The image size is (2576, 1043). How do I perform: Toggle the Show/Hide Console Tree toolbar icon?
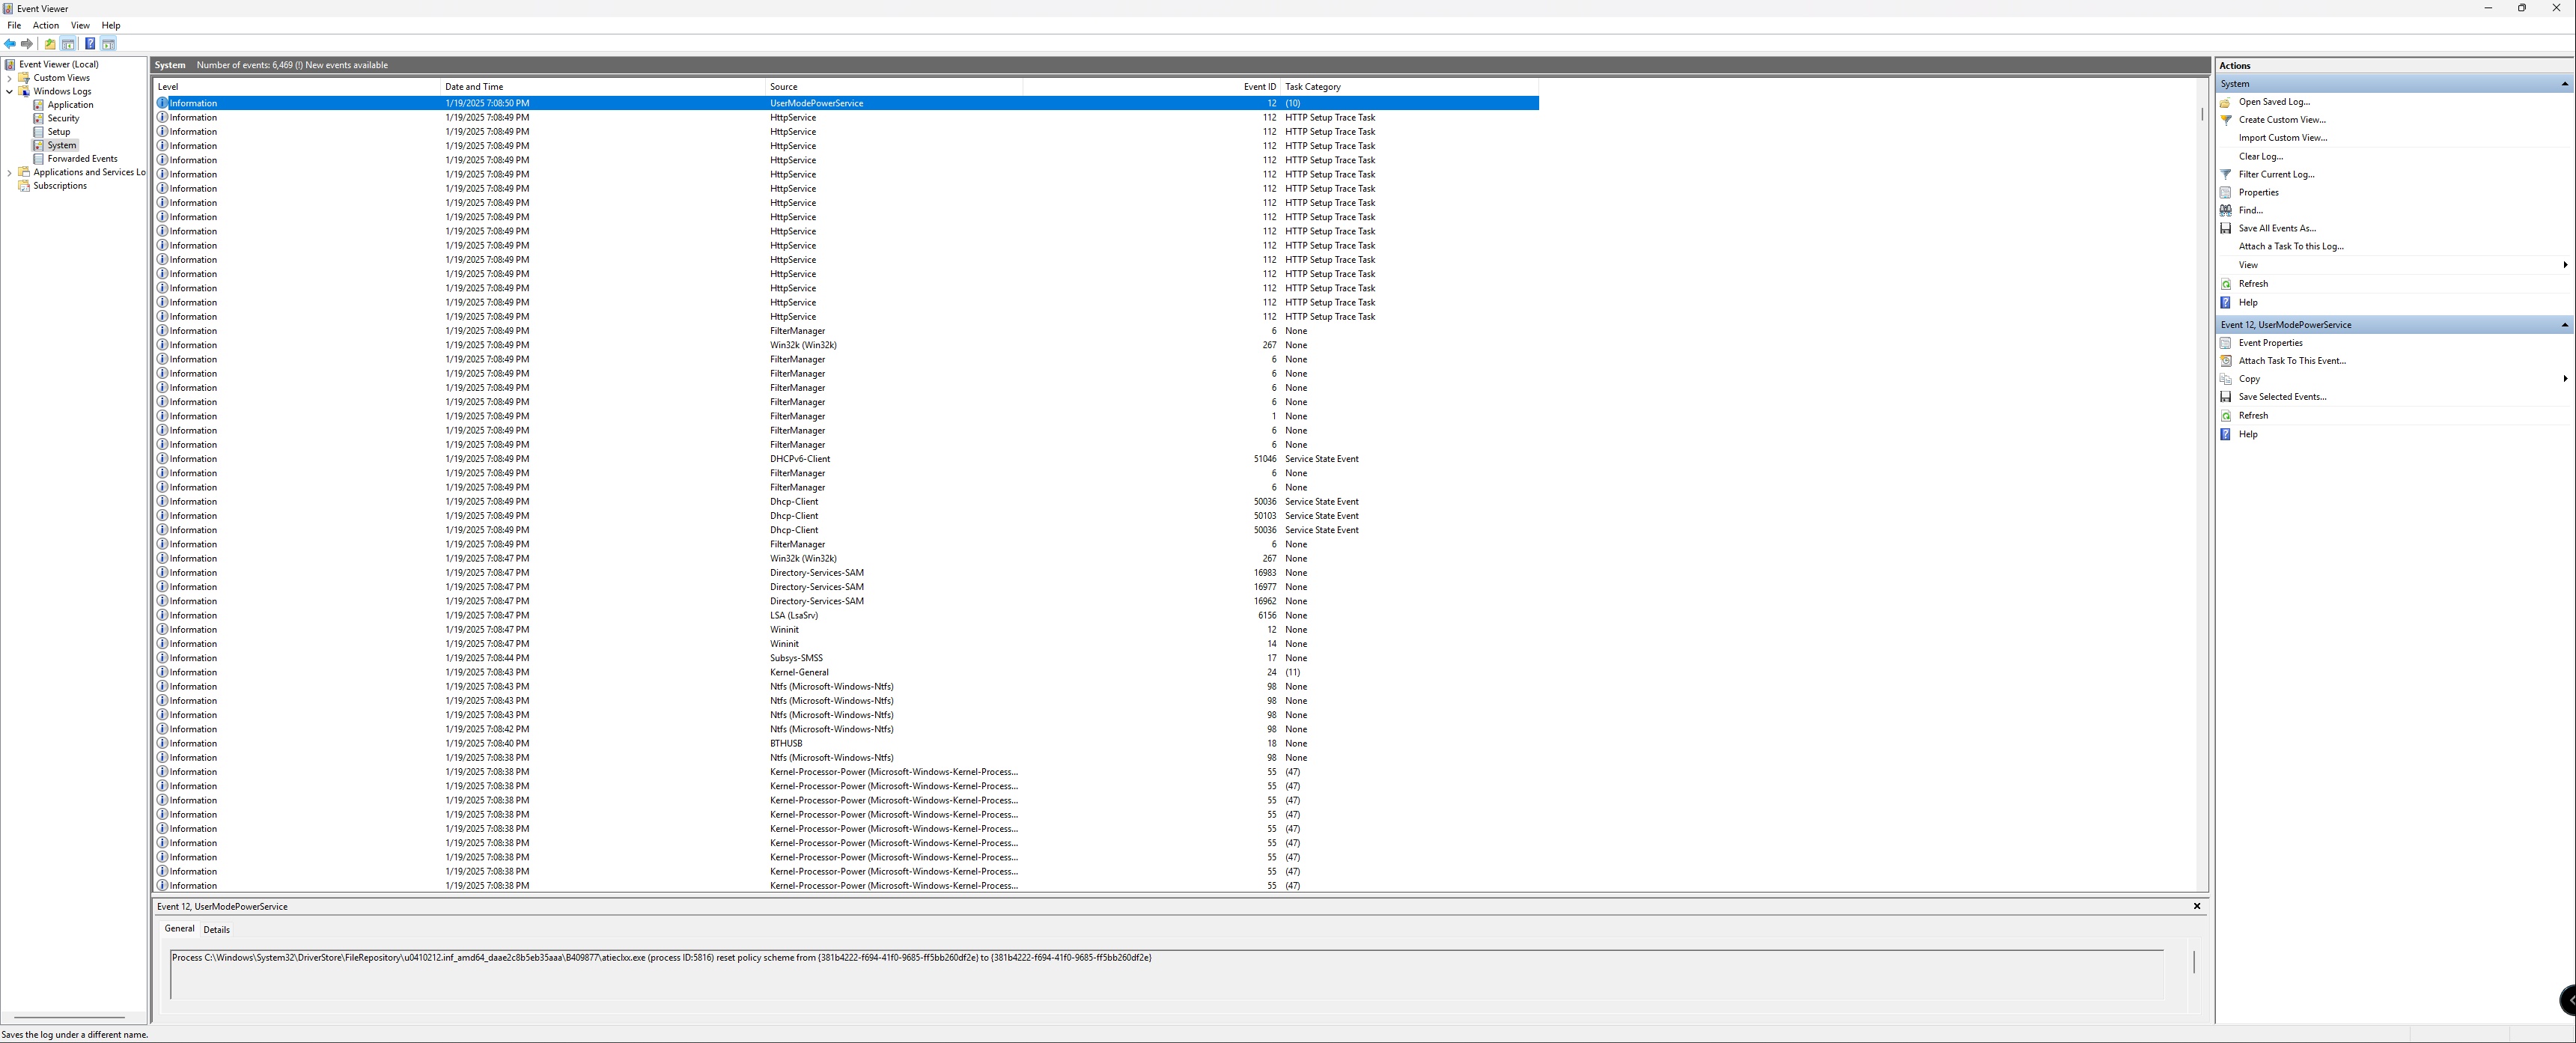click(68, 44)
